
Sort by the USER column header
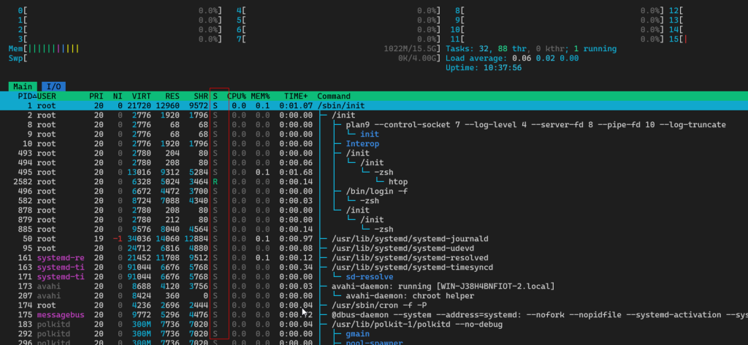(46, 96)
